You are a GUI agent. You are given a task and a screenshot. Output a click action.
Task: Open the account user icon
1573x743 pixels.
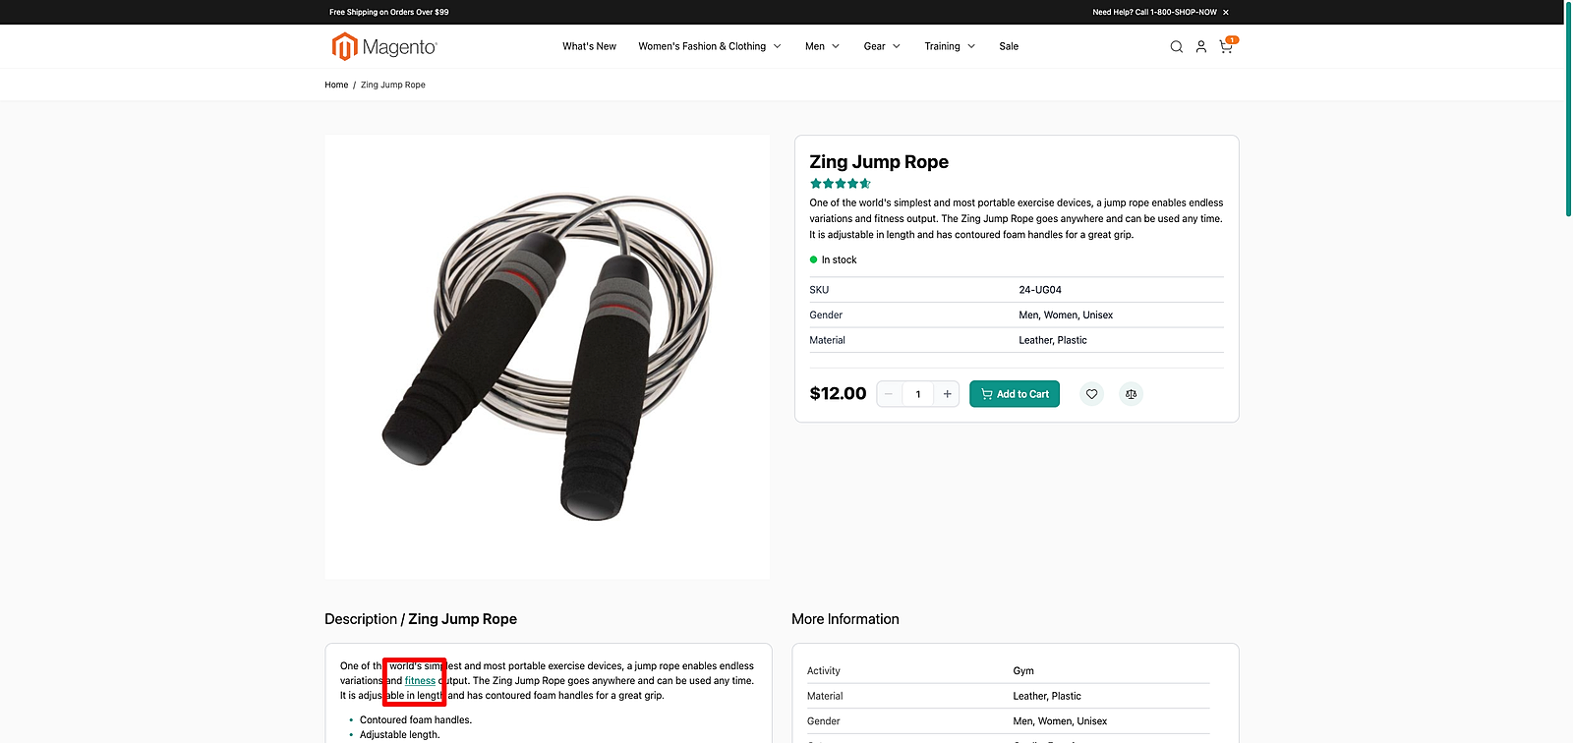coord(1200,47)
